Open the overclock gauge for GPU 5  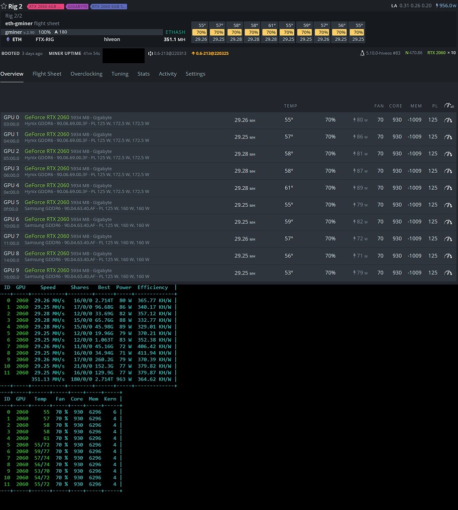coord(448,205)
